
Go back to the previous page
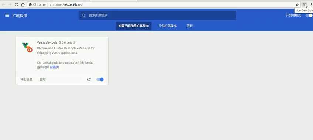[x=4, y=4]
